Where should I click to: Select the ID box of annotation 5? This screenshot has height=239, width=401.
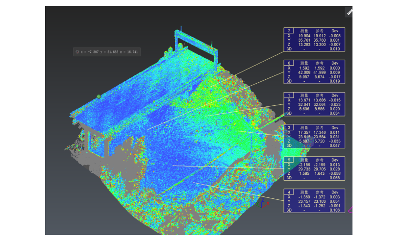[289, 160]
